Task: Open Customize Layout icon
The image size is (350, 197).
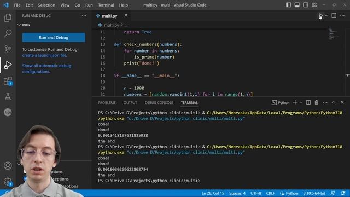Action: pos(314,5)
